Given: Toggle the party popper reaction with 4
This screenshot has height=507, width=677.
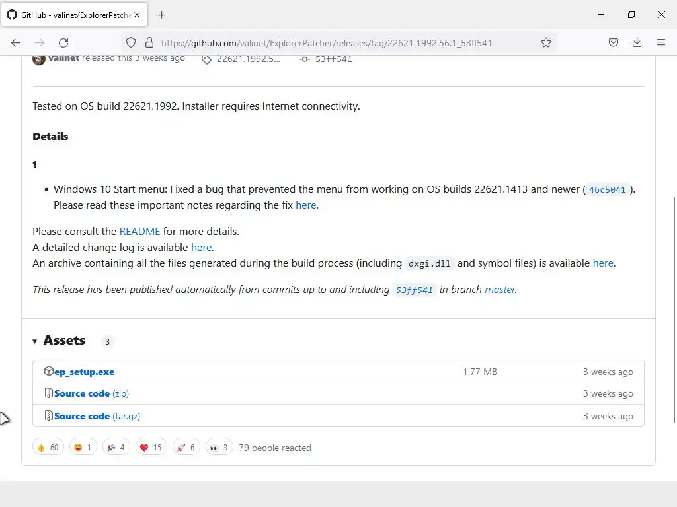Looking at the screenshot, I should click(x=116, y=448).
